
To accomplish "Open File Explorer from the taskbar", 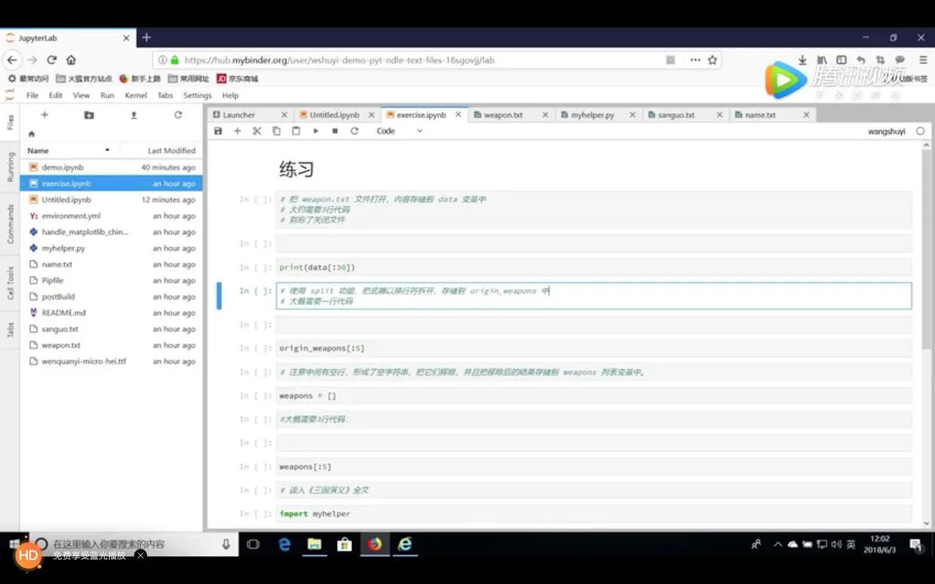I will (314, 544).
